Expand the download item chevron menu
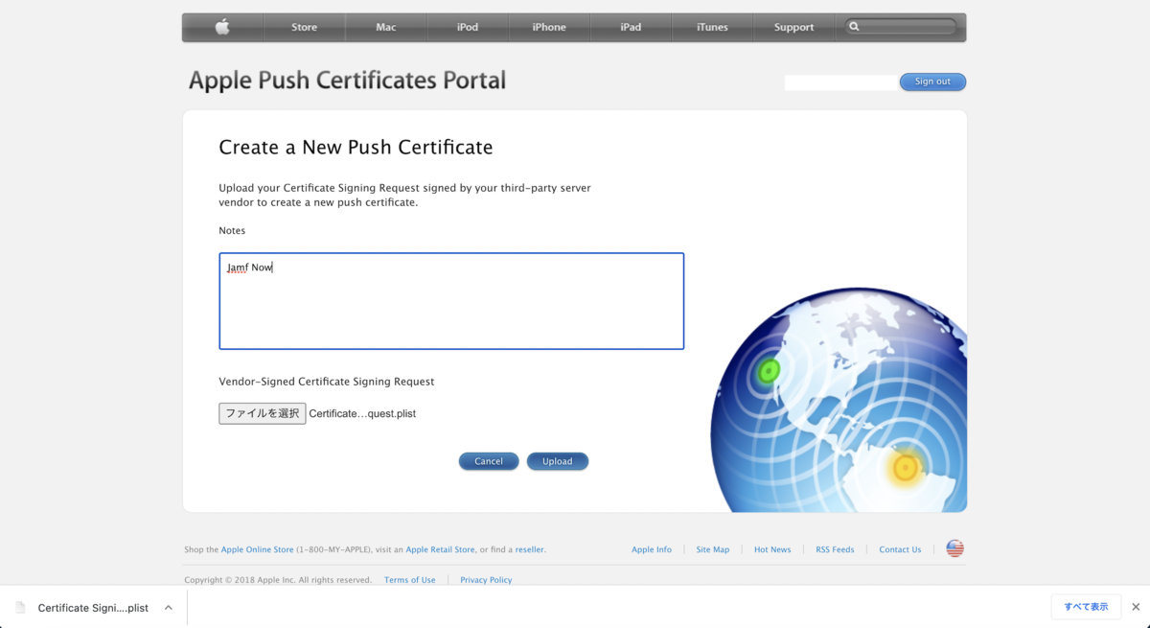Screen dimensions: 1150x628 (x=169, y=607)
